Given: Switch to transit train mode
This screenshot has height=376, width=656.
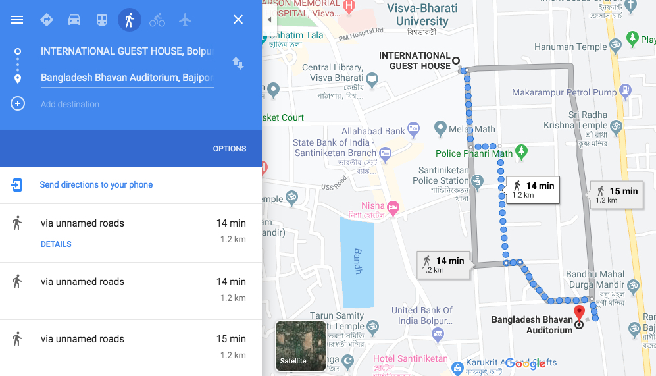Looking at the screenshot, I should pyautogui.click(x=102, y=20).
